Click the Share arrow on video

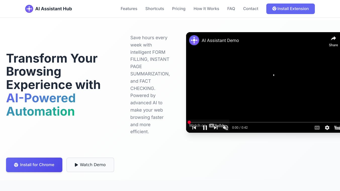click(333, 41)
